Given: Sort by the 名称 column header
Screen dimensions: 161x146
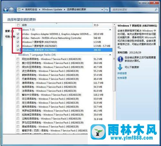Looking at the screenshot, I should [57, 25].
